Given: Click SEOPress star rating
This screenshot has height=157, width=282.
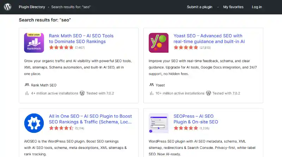Looking at the screenshot, I should click(186, 128).
